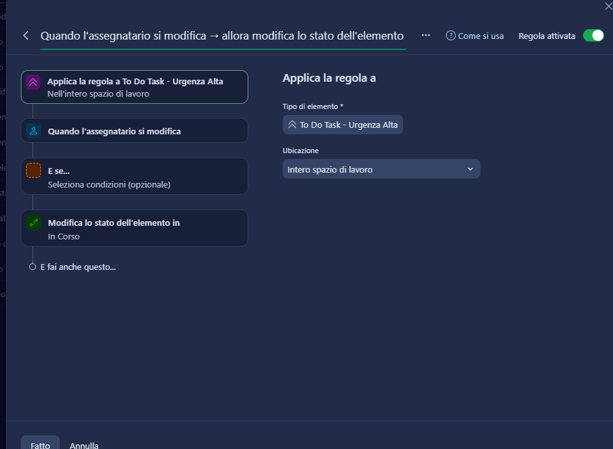Open the three-dot more options menu
Viewport: 613px width, 449px height.
click(426, 35)
